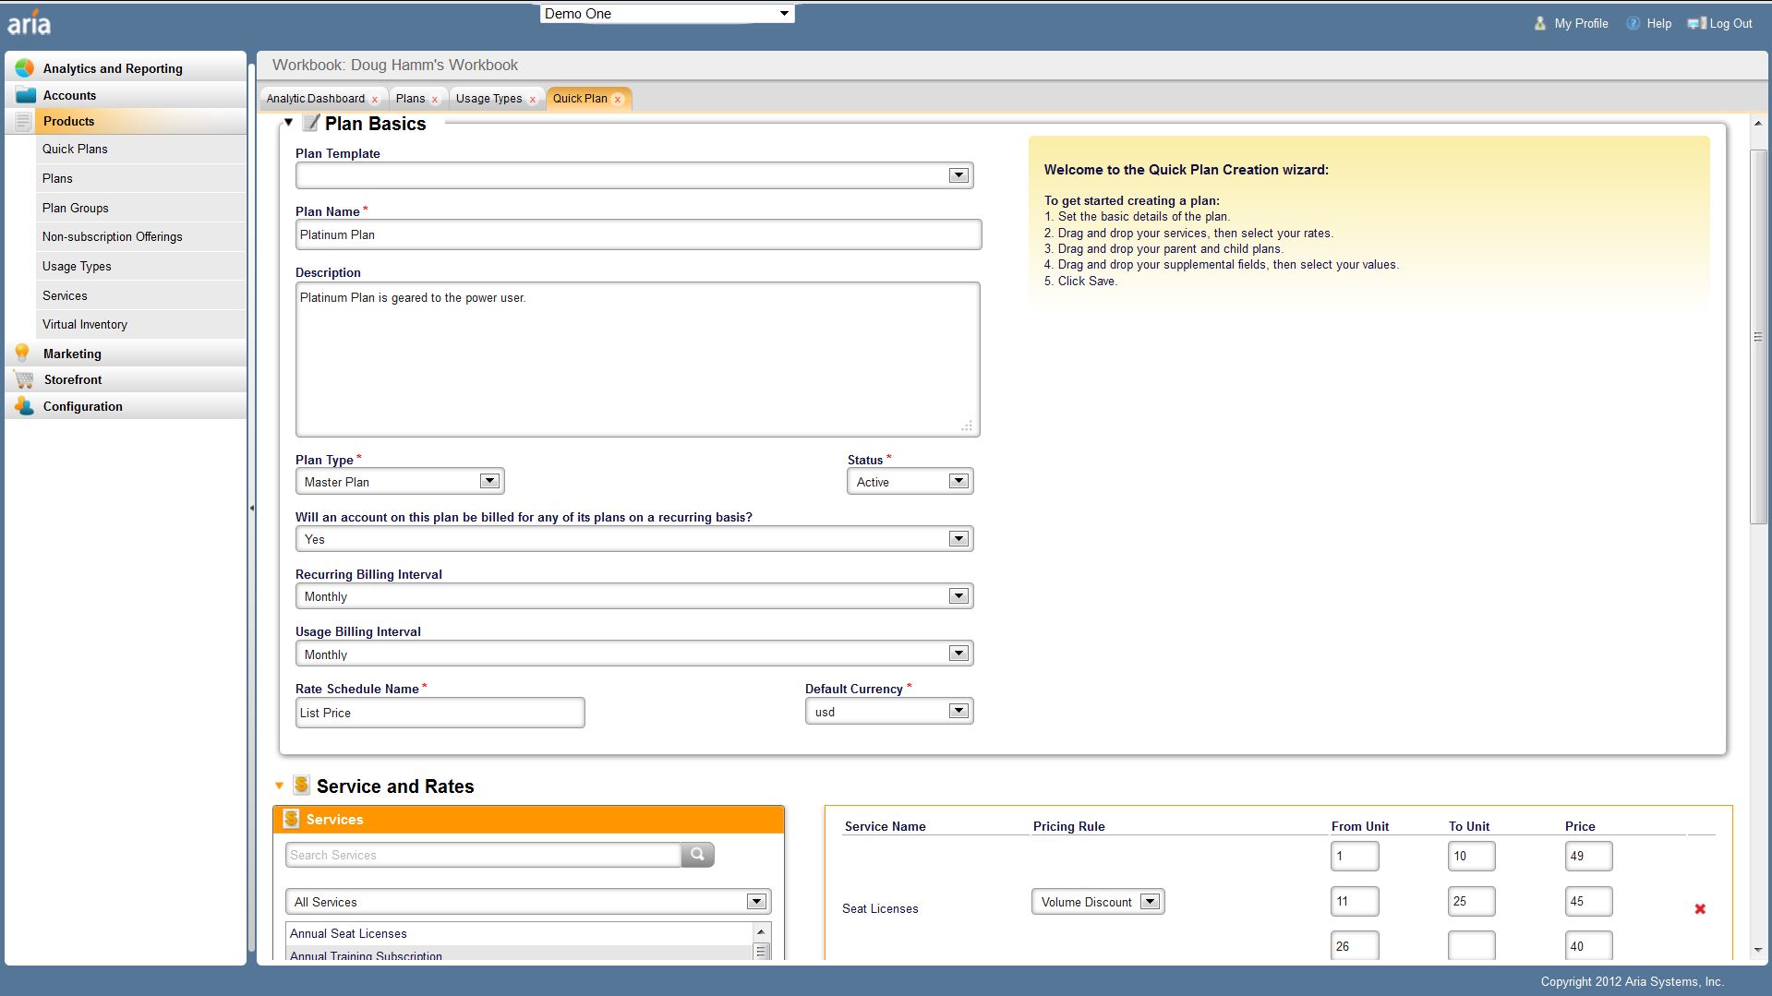Viewport: 1772px width, 996px height.
Task: Collapse the Plan Basics section
Action: click(288, 122)
